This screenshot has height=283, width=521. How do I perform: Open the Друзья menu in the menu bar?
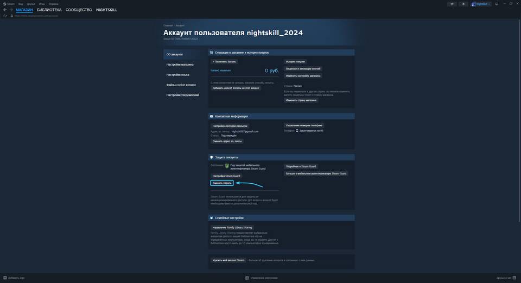pyautogui.click(x=31, y=4)
